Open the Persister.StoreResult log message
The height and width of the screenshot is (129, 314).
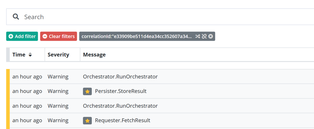coord(121,91)
